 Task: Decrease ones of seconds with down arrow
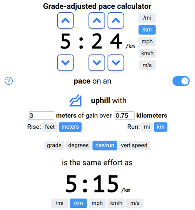coord(116,63)
